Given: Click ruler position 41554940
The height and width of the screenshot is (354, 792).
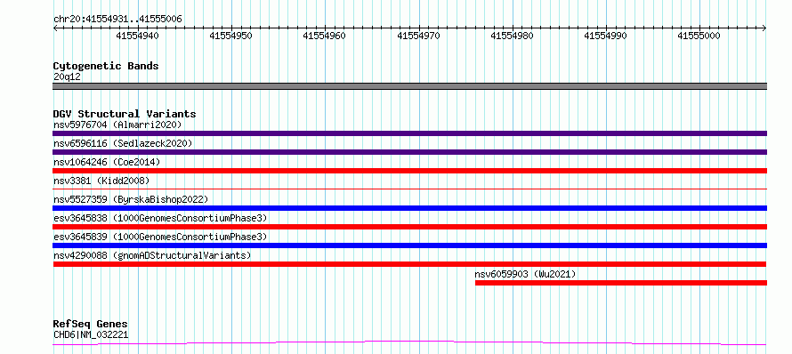Looking at the screenshot, I should (137, 36).
